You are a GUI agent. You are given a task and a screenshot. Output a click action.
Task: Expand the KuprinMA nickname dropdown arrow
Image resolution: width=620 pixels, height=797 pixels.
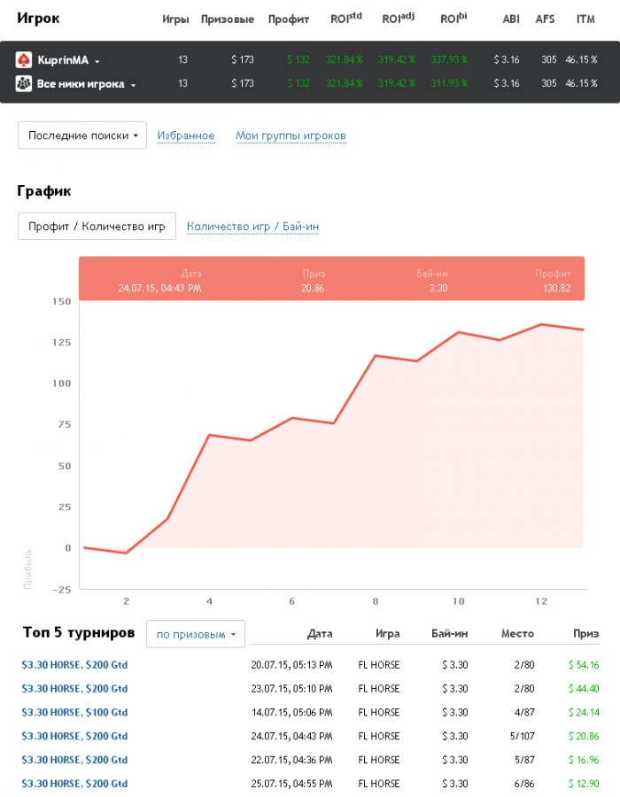(x=97, y=61)
